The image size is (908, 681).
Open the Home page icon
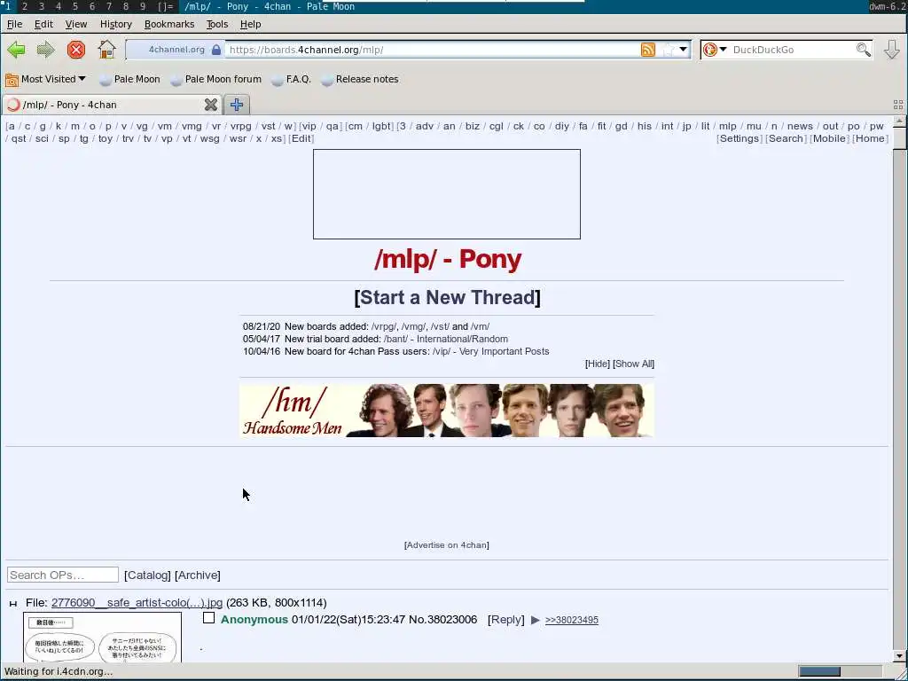(106, 50)
